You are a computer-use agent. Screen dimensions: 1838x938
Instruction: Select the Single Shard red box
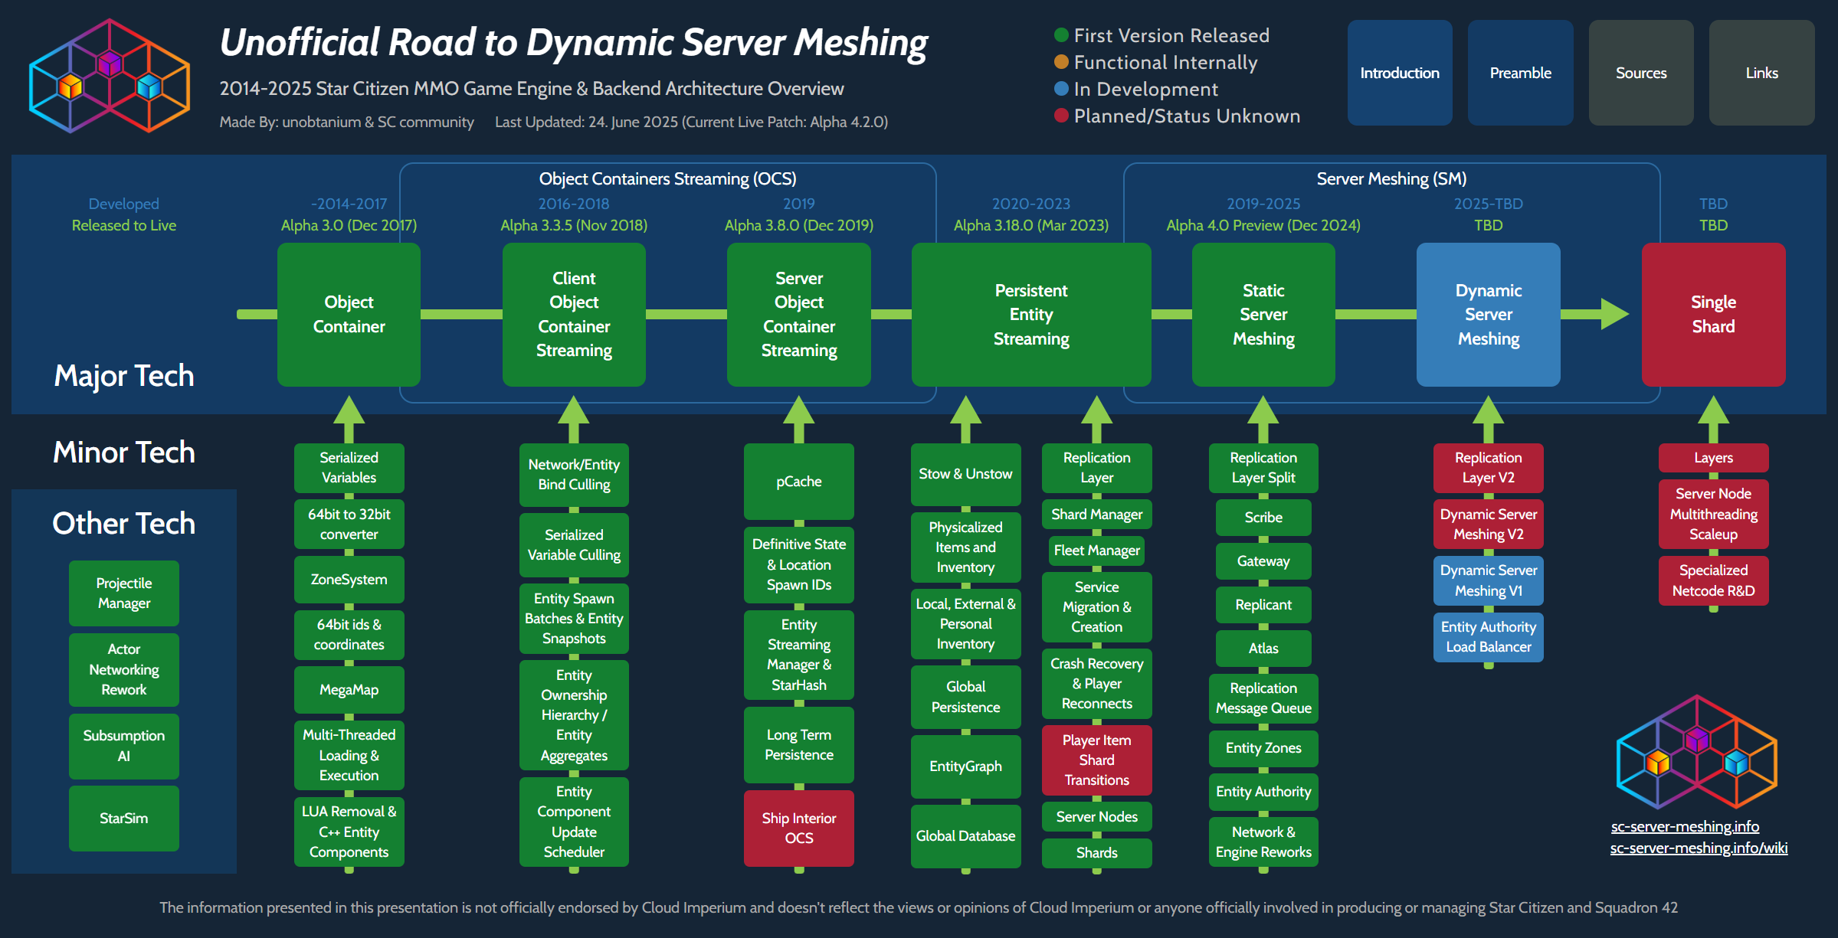(x=1713, y=315)
